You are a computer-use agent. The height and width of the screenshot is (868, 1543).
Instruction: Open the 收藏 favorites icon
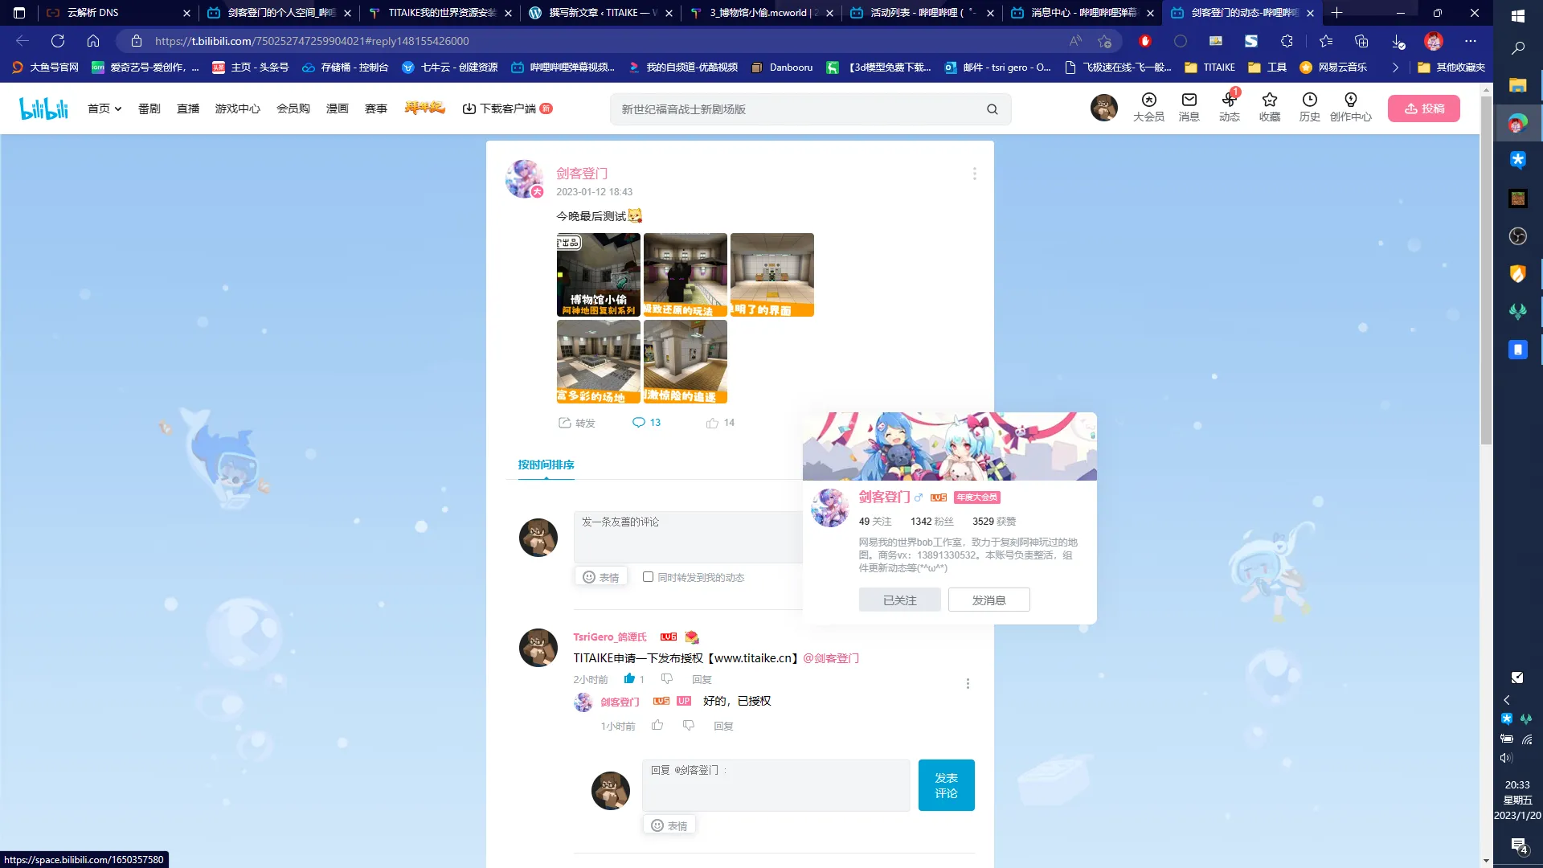click(1269, 107)
